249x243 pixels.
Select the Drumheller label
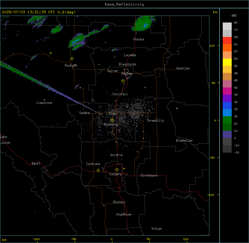pos(184,141)
